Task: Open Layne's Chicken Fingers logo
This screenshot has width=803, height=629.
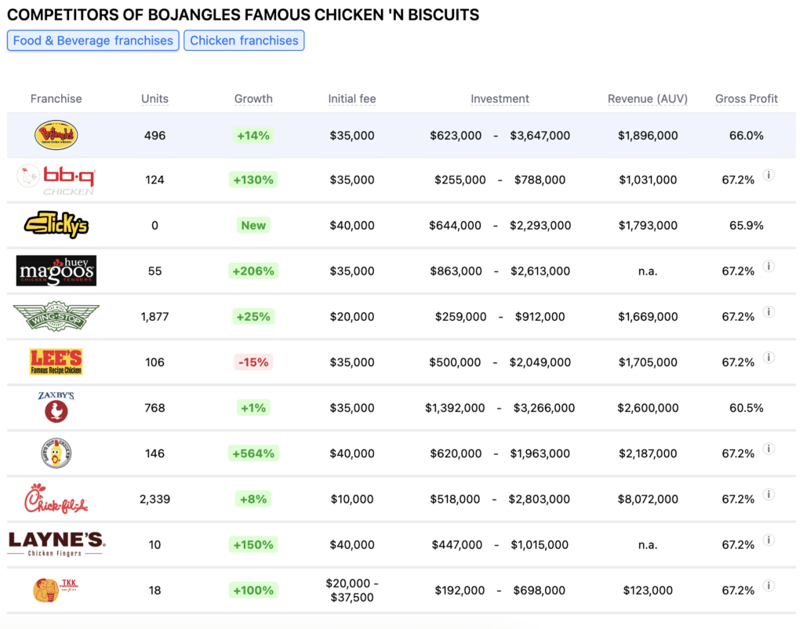Action: pyautogui.click(x=56, y=544)
